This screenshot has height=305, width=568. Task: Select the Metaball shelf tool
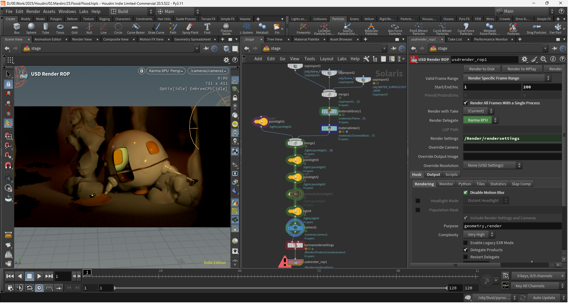[x=262, y=29]
